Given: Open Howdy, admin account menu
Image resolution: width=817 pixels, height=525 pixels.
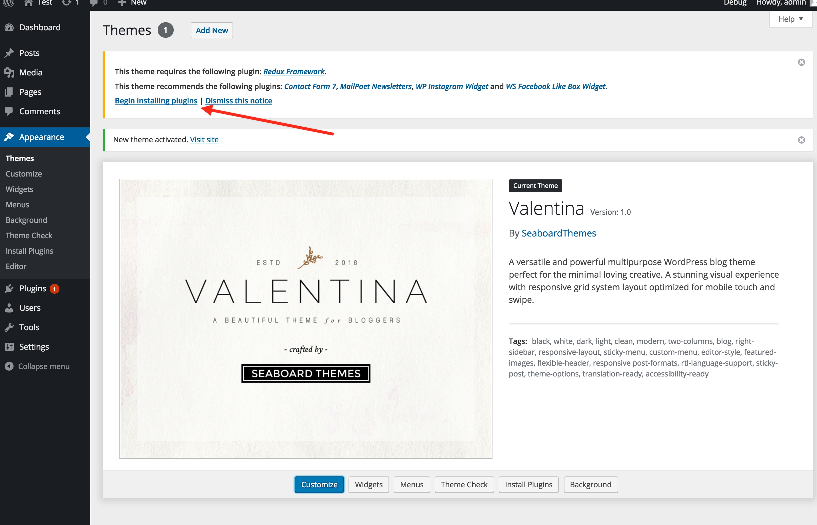Looking at the screenshot, I should (x=781, y=3).
